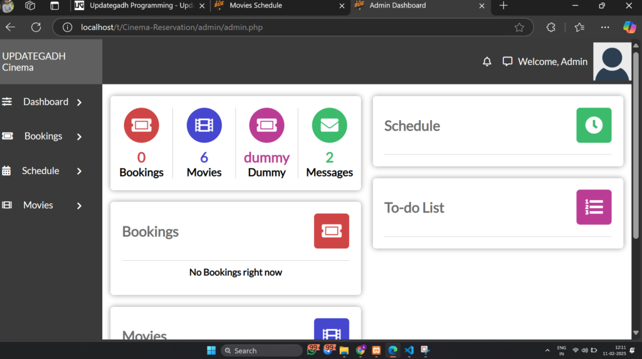Click the Schedule calendar icon in sidebar

point(6,171)
